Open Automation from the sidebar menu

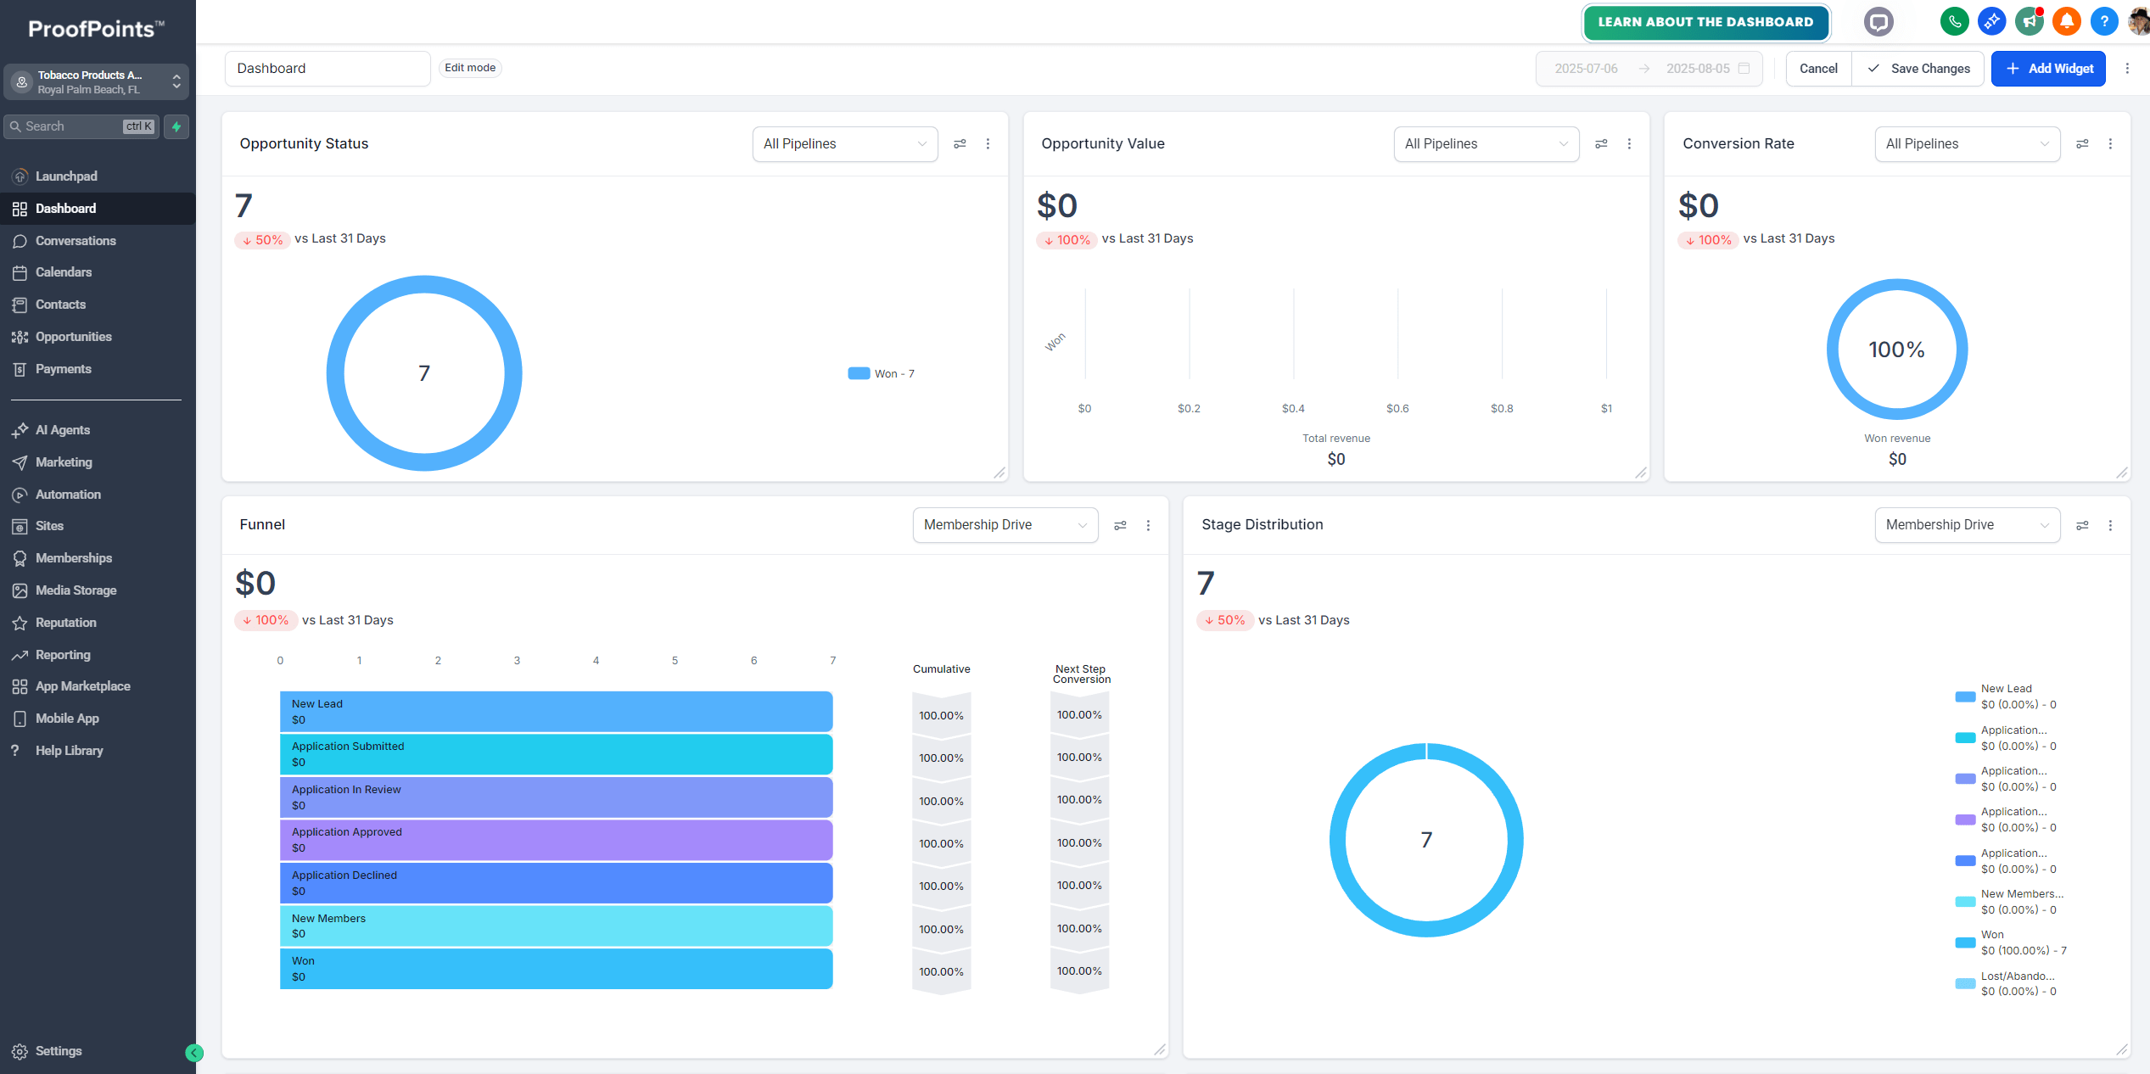coord(68,495)
